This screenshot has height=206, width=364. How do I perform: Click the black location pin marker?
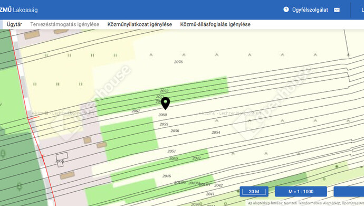(x=165, y=104)
